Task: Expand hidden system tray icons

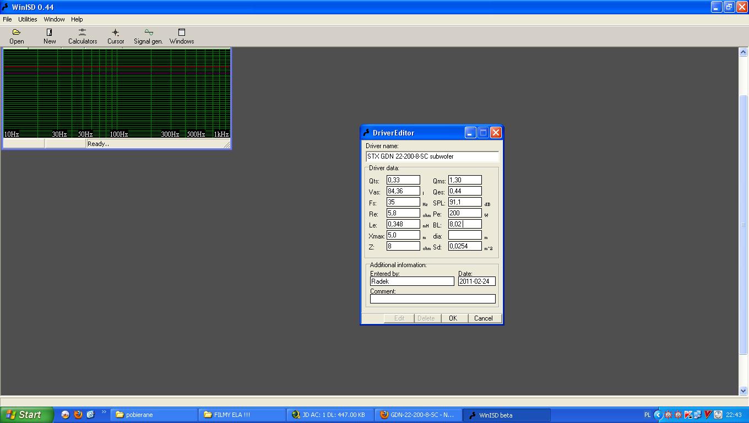Action: click(x=658, y=415)
